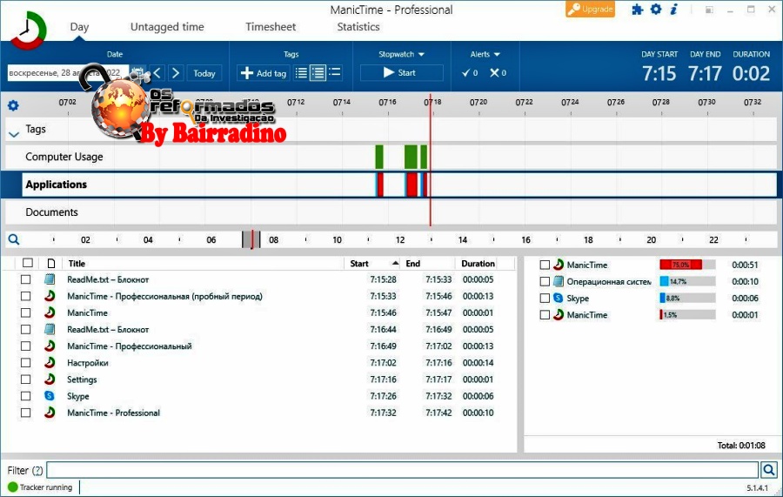The height and width of the screenshot is (497, 783).
Task: Select the ManicTime - Профессиональный entry
Action: [130, 346]
